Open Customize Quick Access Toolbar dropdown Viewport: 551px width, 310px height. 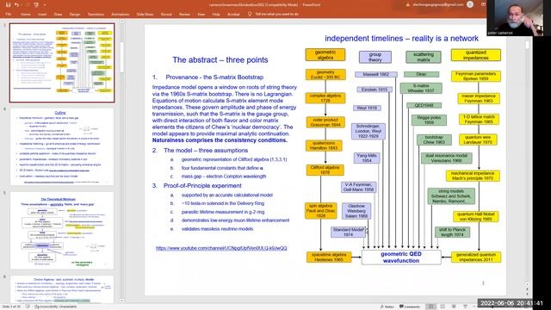tap(45, 5)
